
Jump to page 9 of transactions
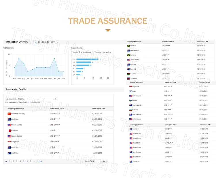[x=37, y=161]
